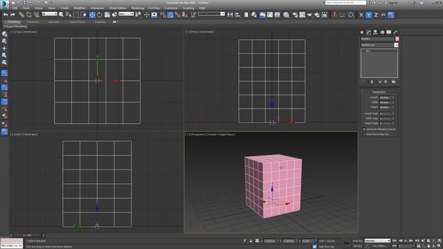Open the named selection sets dropdown
443x249 pixels.
[x=211, y=14]
